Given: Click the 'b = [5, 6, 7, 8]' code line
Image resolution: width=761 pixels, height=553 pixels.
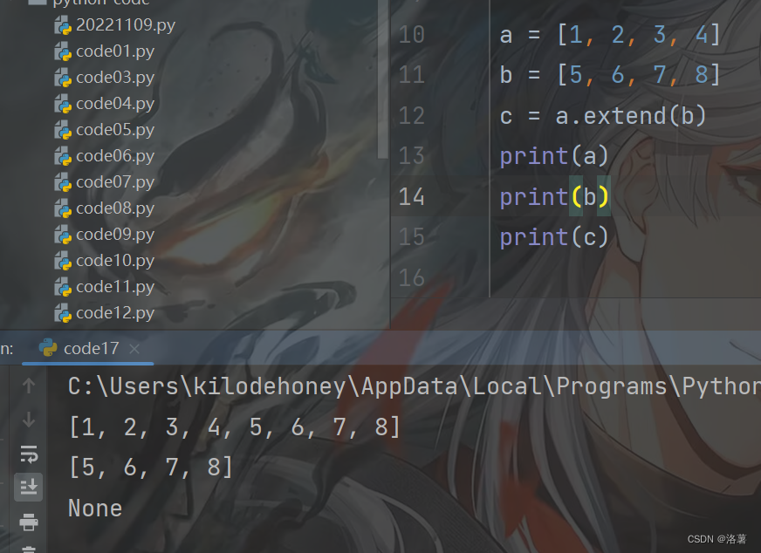Looking at the screenshot, I should [x=610, y=75].
